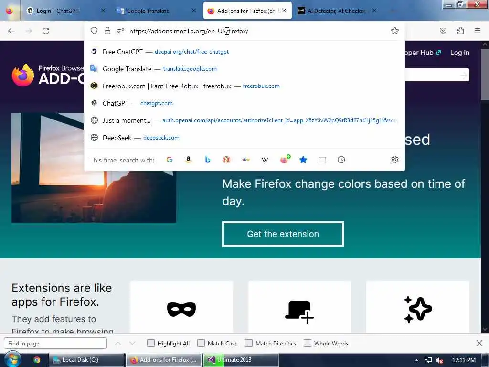Open Local Disk (C:) taskbar window

86,360
